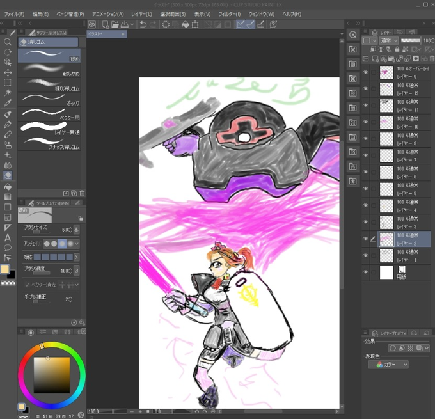Click the Scale/Rotate transform icon

click(195, 24)
